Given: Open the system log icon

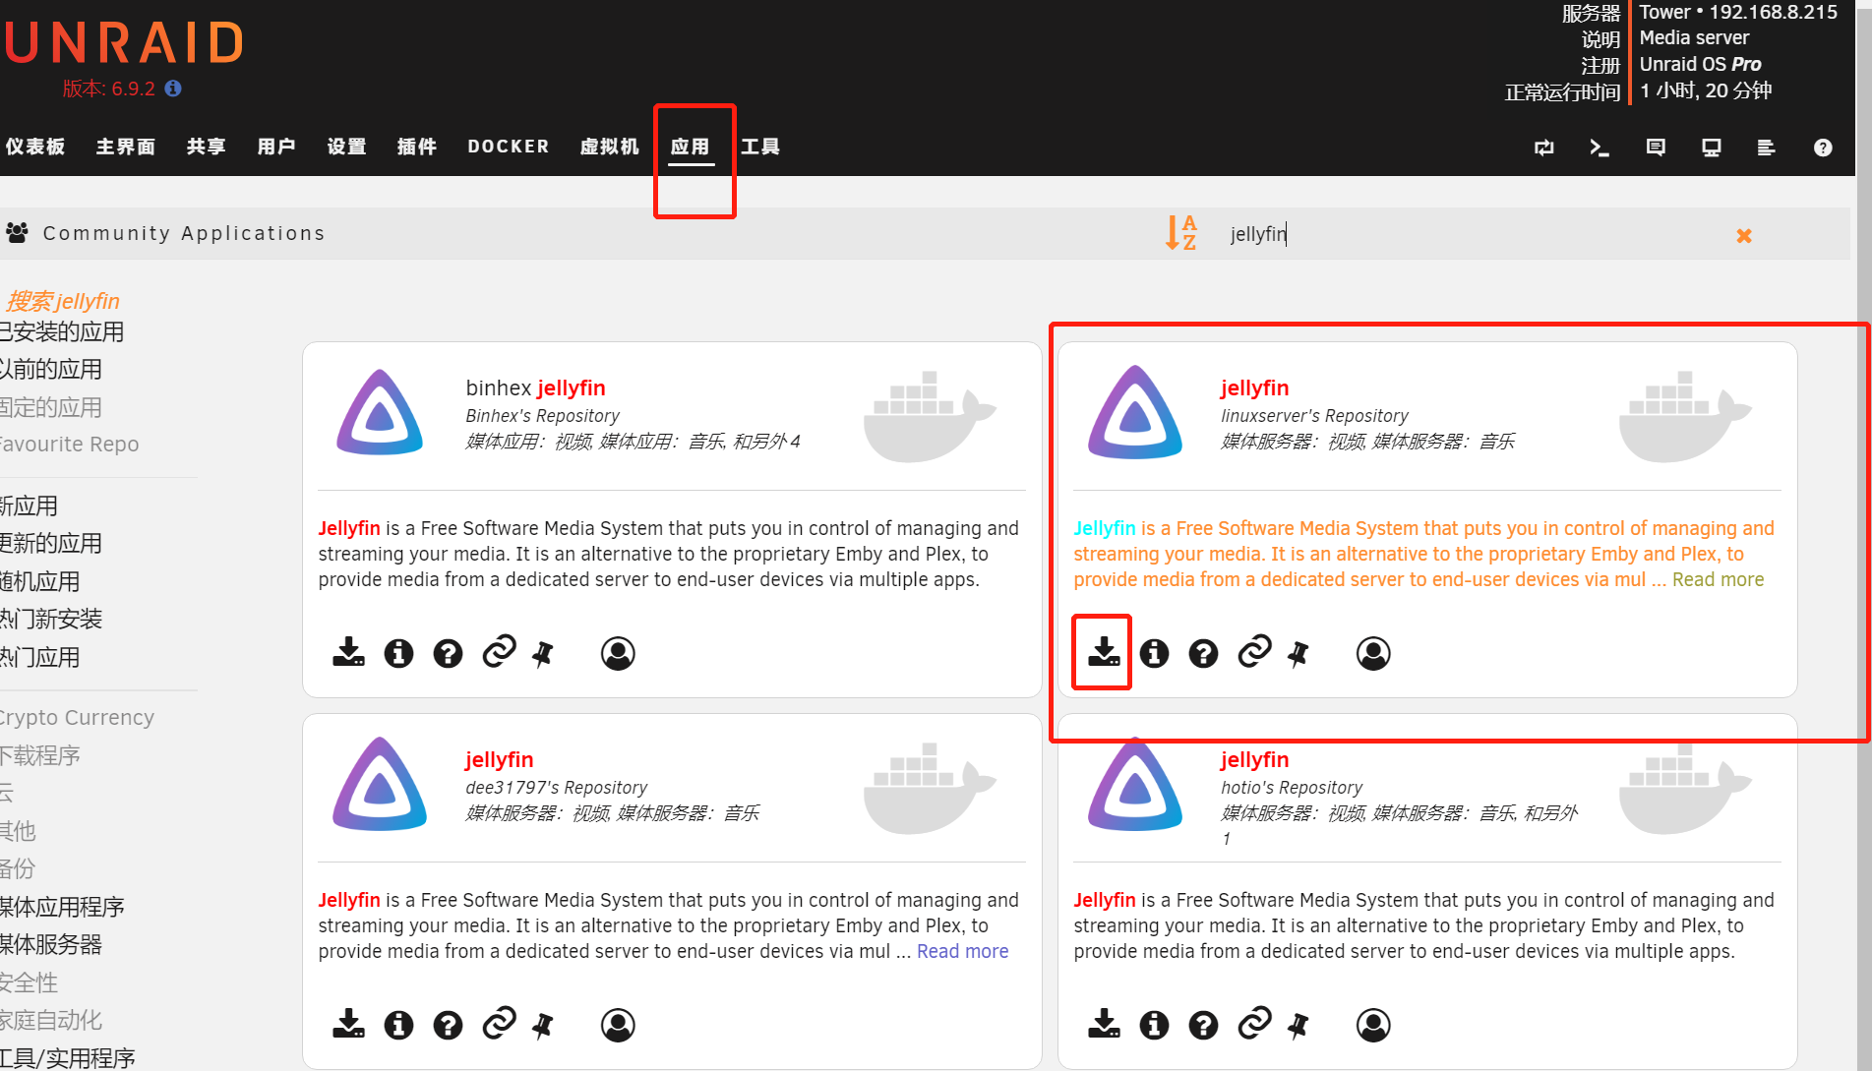Looking at the screenshot, I should point(1767,148).
